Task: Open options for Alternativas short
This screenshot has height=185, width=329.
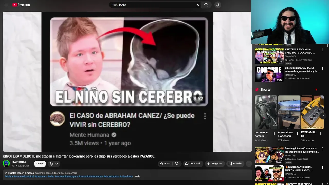Action: click(297, 134)
